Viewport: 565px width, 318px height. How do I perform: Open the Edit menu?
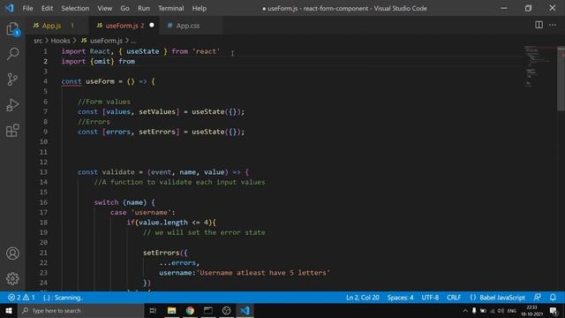[x=47, y=8]
